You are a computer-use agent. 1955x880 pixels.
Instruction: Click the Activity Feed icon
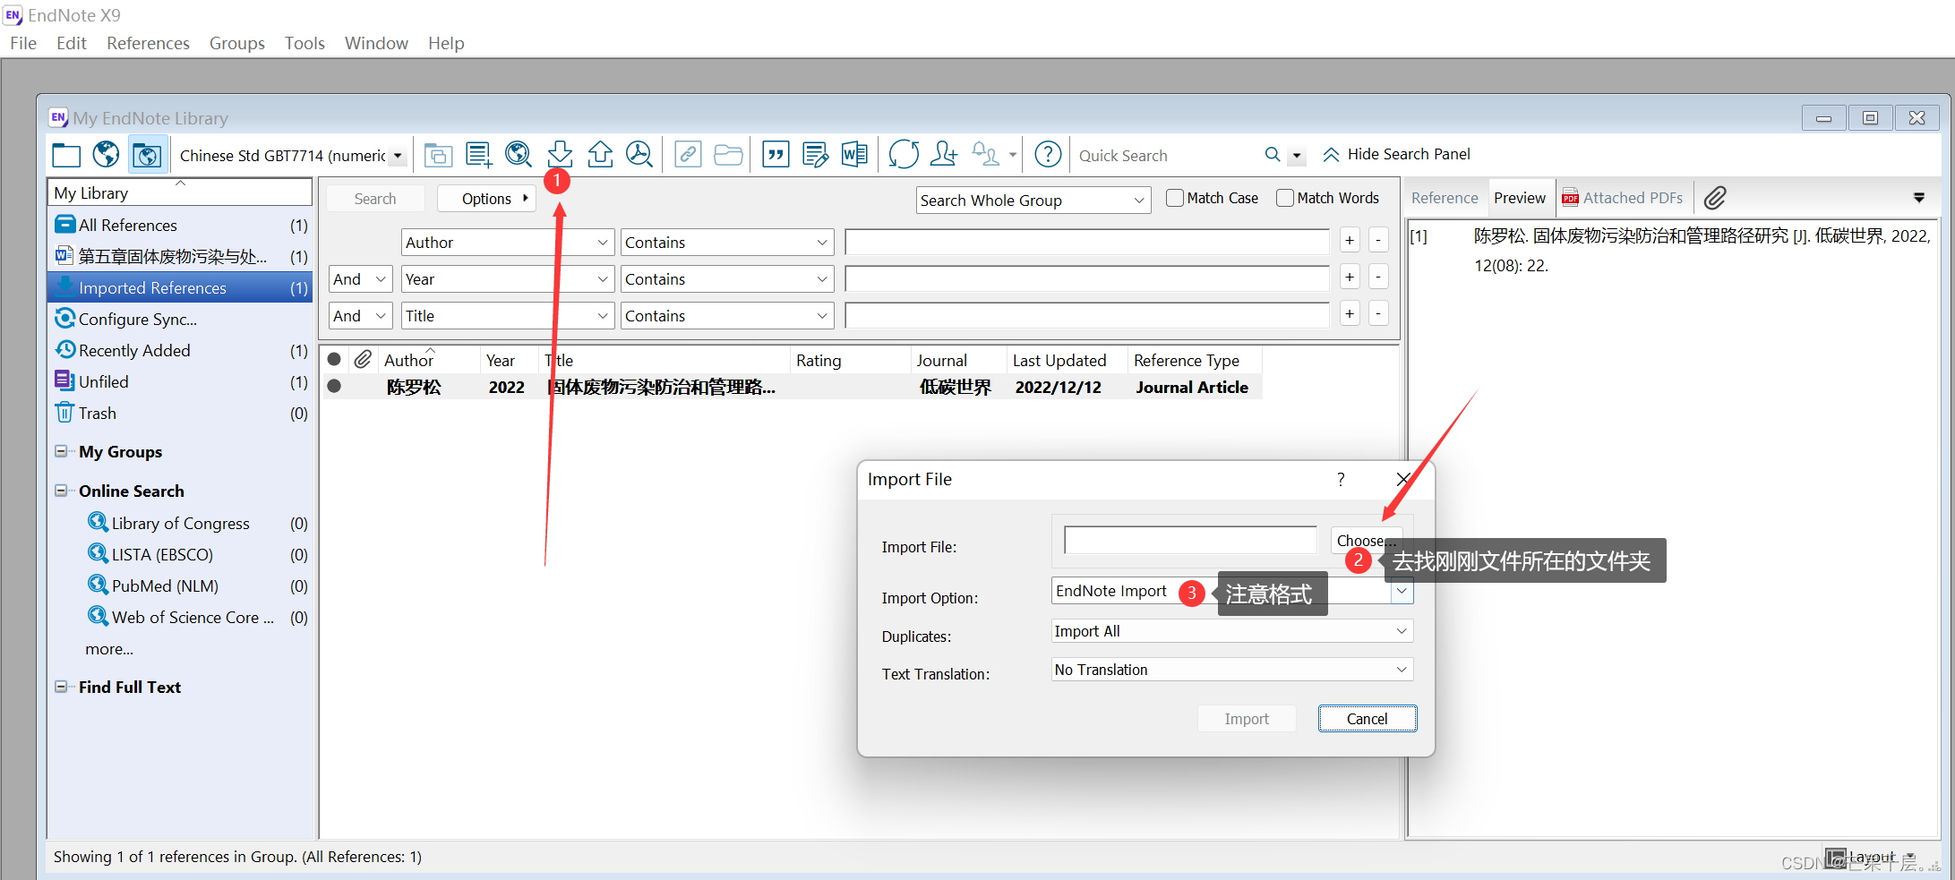(986, 154)
